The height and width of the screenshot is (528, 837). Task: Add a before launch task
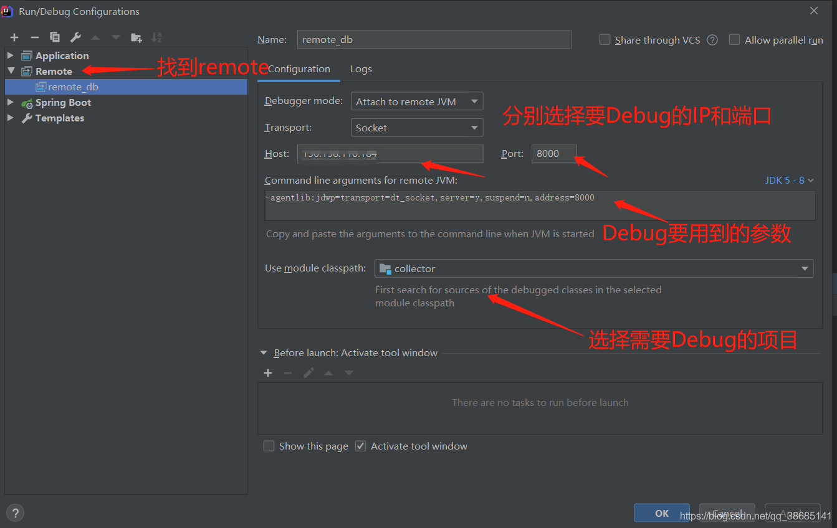coord(268,372)
